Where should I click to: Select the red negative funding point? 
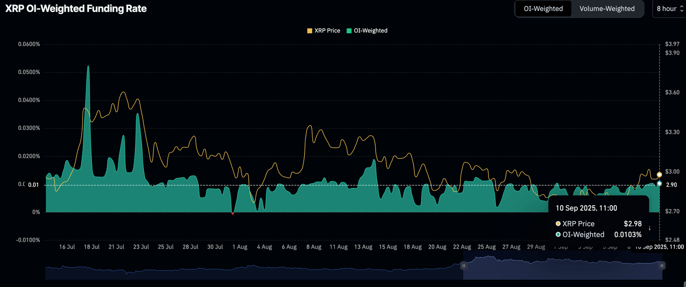233,213
